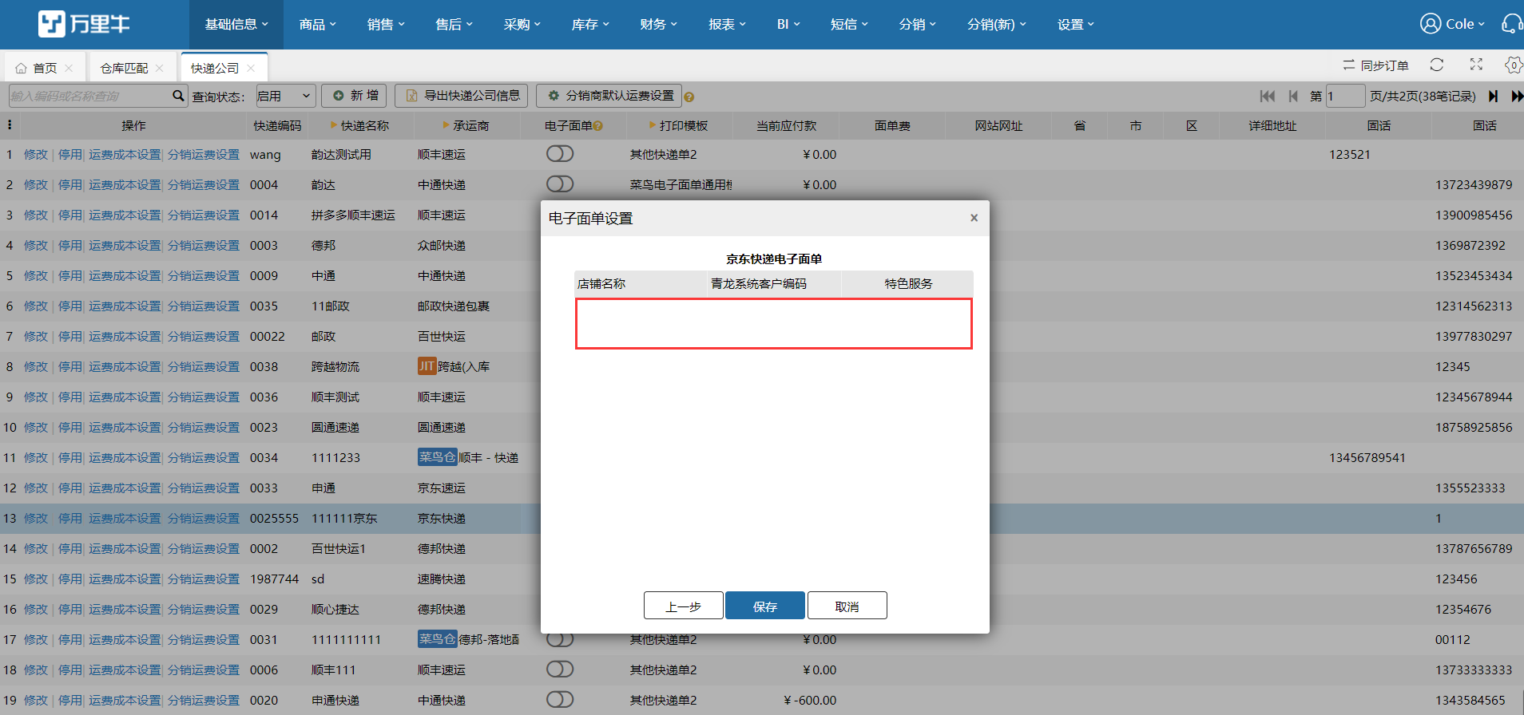
Task: Click the 保存 button in dialog
Action: coord(764,606)
